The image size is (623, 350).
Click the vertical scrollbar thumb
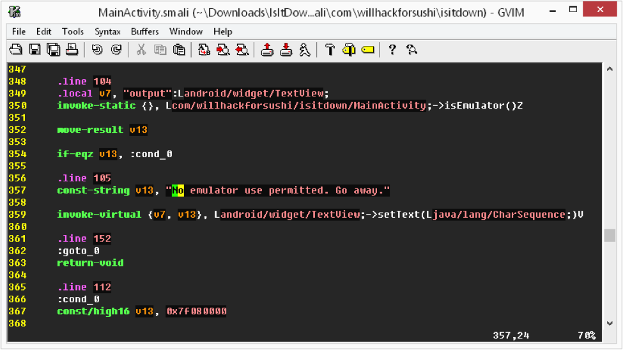(610, 235)
